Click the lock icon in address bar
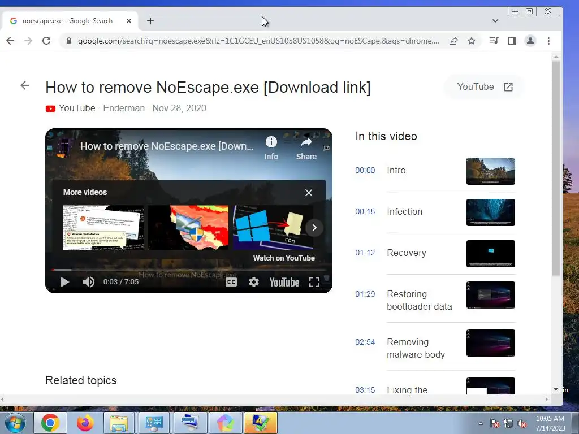The height and width of the screenshot is (434, 579). click(x=68, y=41)
